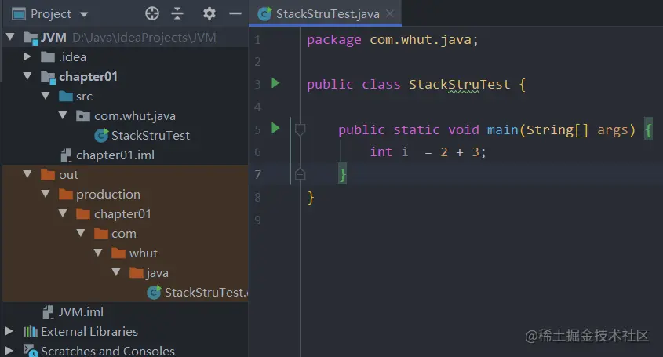Viewport: 663px width, 357px height.
Task: Select JVM.iml file name
Action: tap(81, 311)
